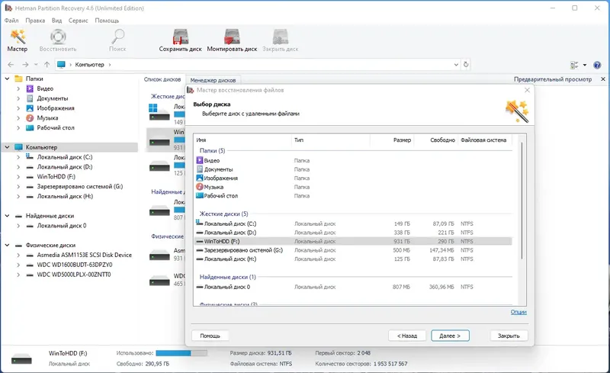Click the Музыка icon in the left tree

30,117
